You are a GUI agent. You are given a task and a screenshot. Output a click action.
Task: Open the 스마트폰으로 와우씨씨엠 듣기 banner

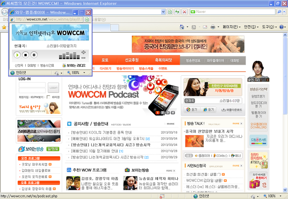pyautogui.click(x=39, y=131)
